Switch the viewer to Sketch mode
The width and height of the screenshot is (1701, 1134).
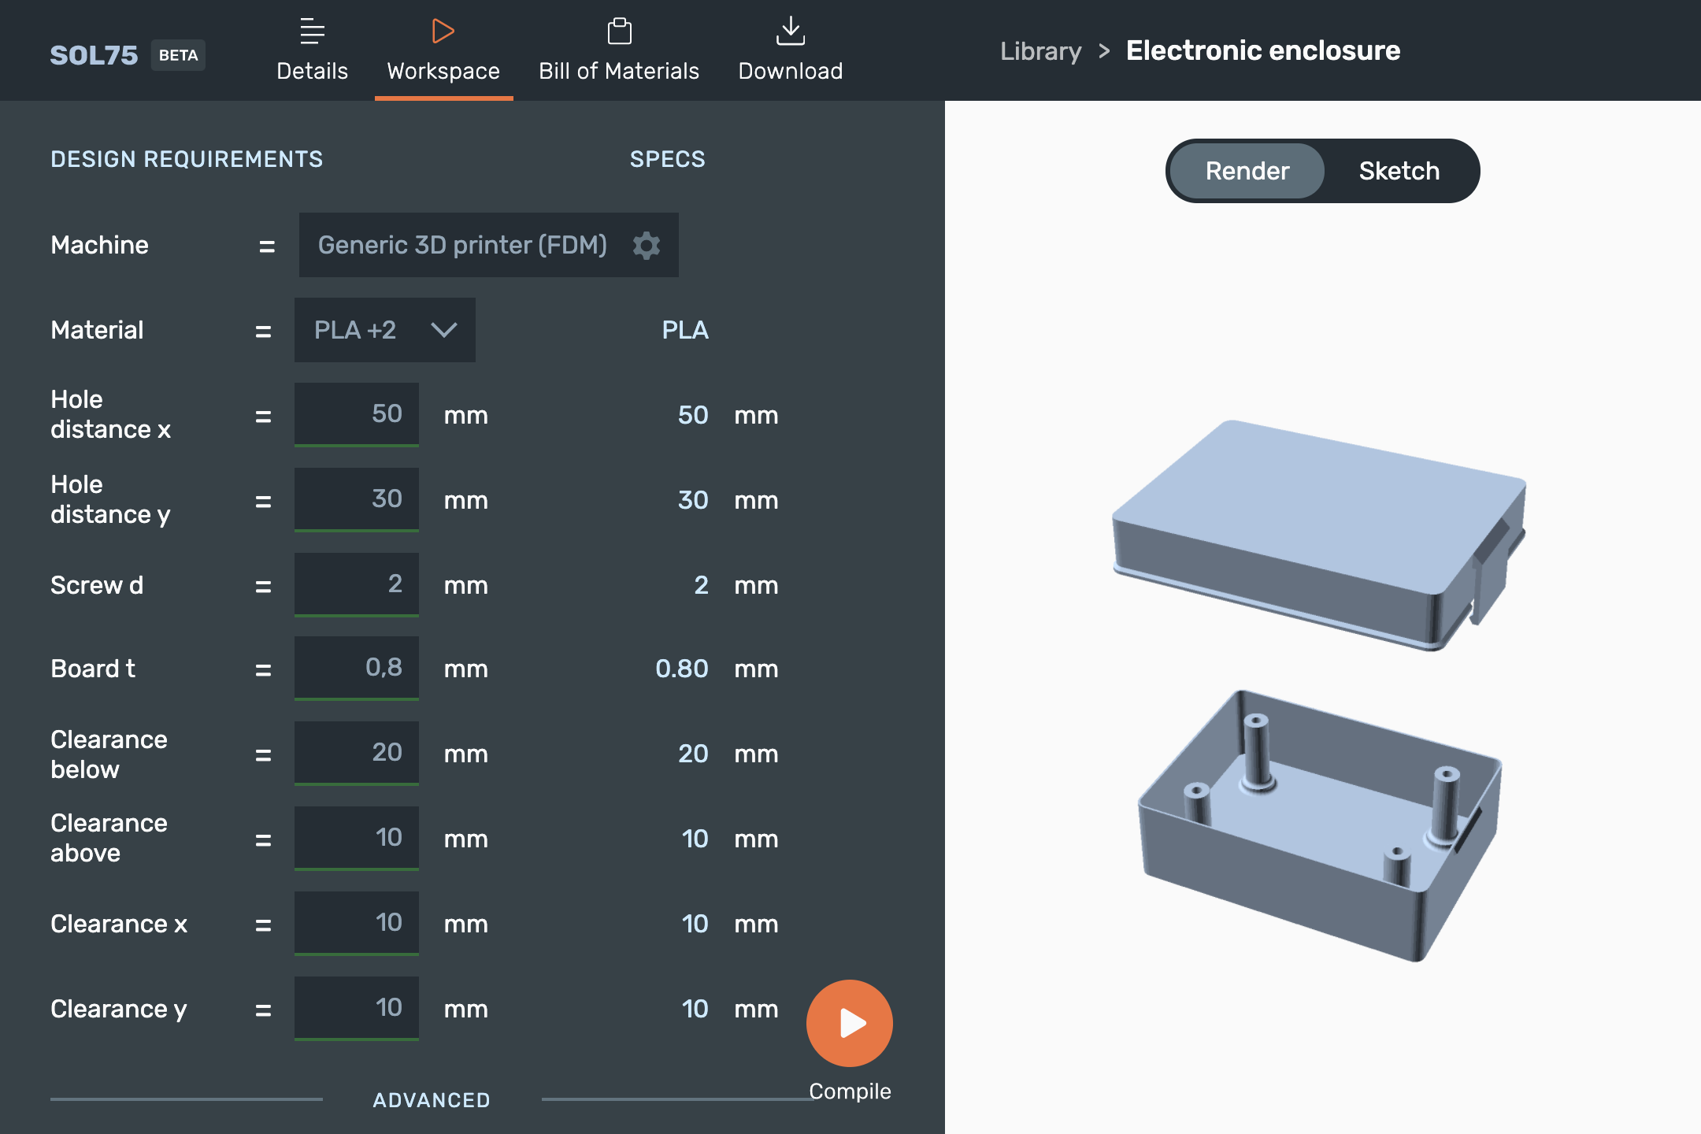(1399, 170)
